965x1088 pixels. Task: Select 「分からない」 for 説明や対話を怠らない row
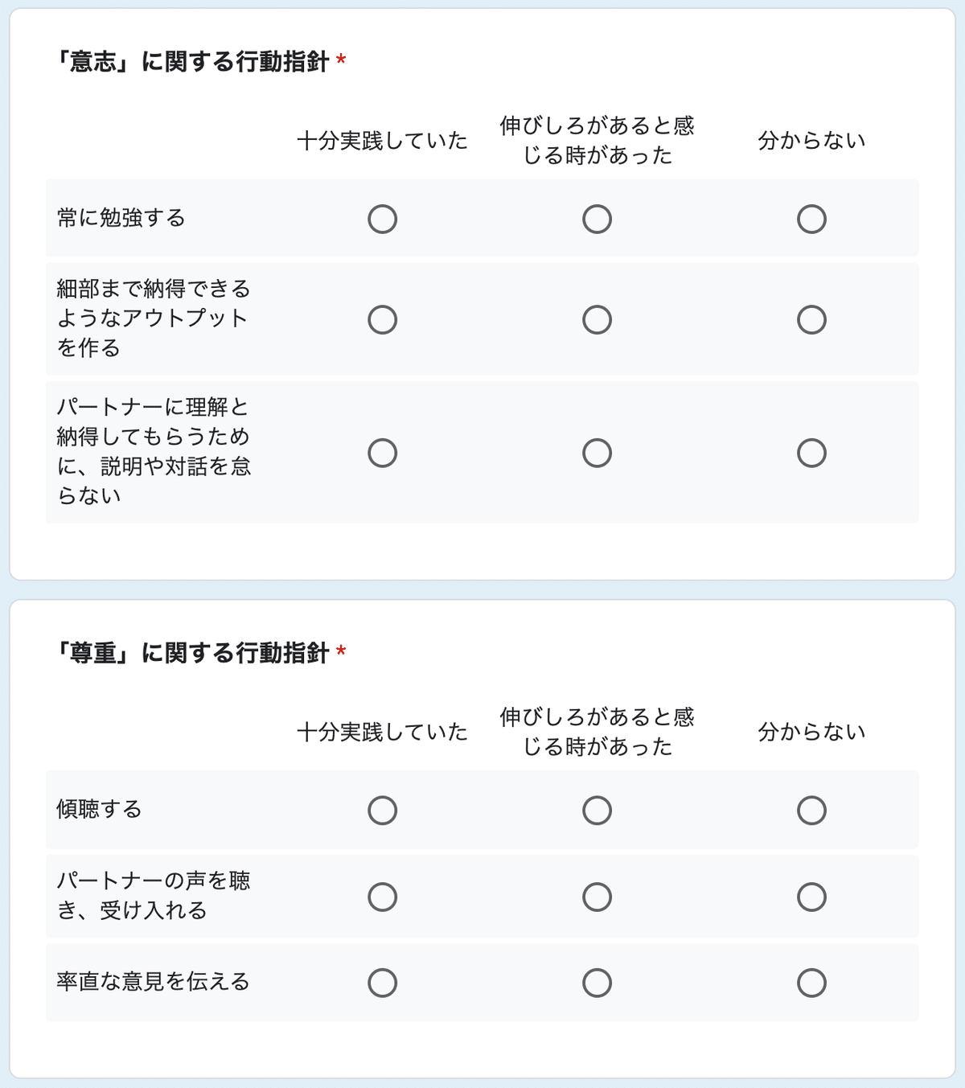[x=811, y=454]
